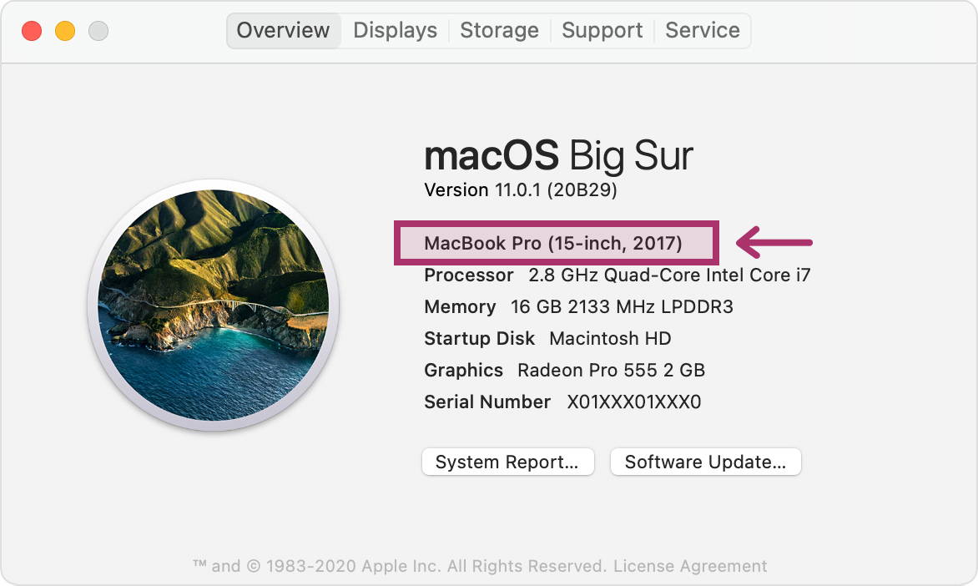978x586 pixels.
Task: Click the Memory 16 GB specification line
Action: [578, 307]
